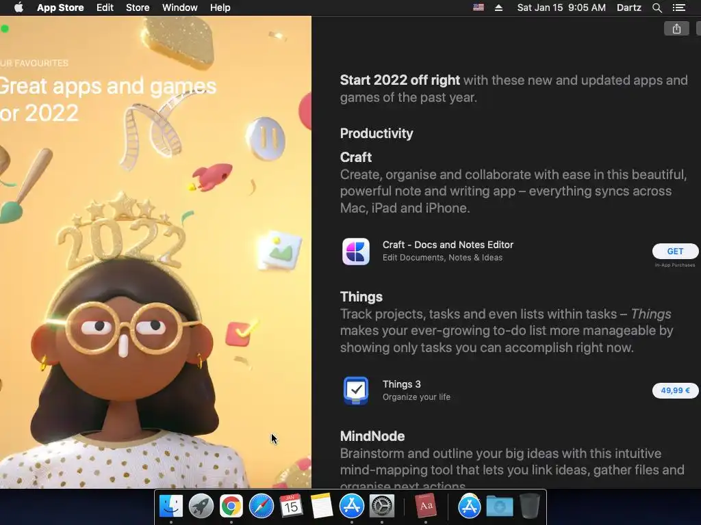Open Dictionary from the Dock

click(x=426, y=506)
